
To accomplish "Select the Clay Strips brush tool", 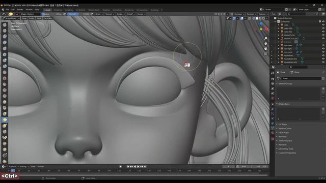I will click(5, 43).
